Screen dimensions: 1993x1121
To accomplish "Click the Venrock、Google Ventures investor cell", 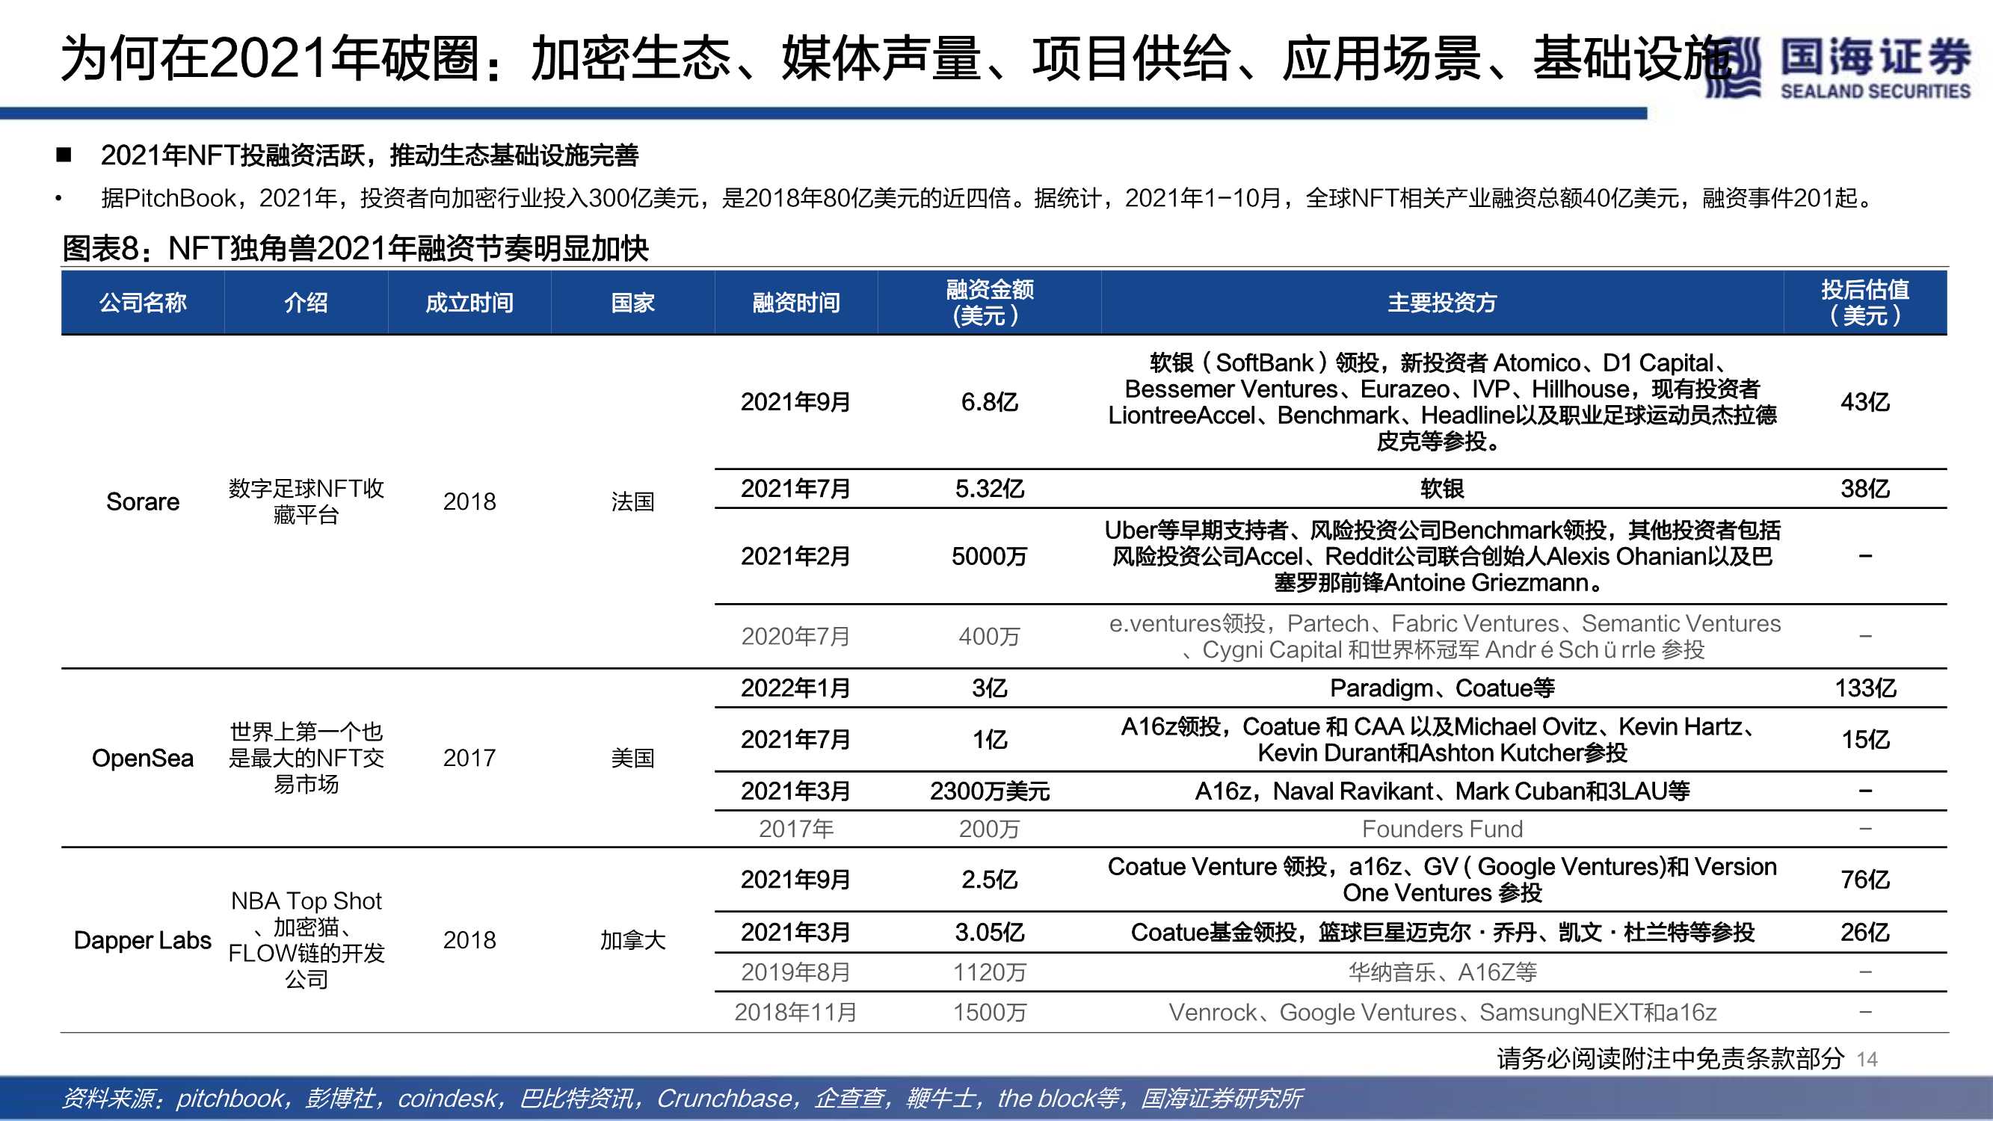I will pos(1442,1013).
